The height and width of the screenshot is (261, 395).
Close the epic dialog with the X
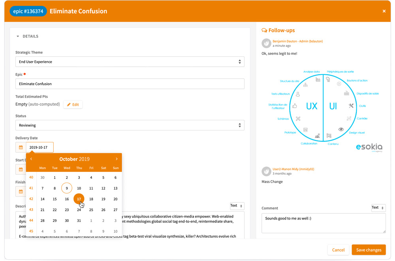tap(384, 11)
